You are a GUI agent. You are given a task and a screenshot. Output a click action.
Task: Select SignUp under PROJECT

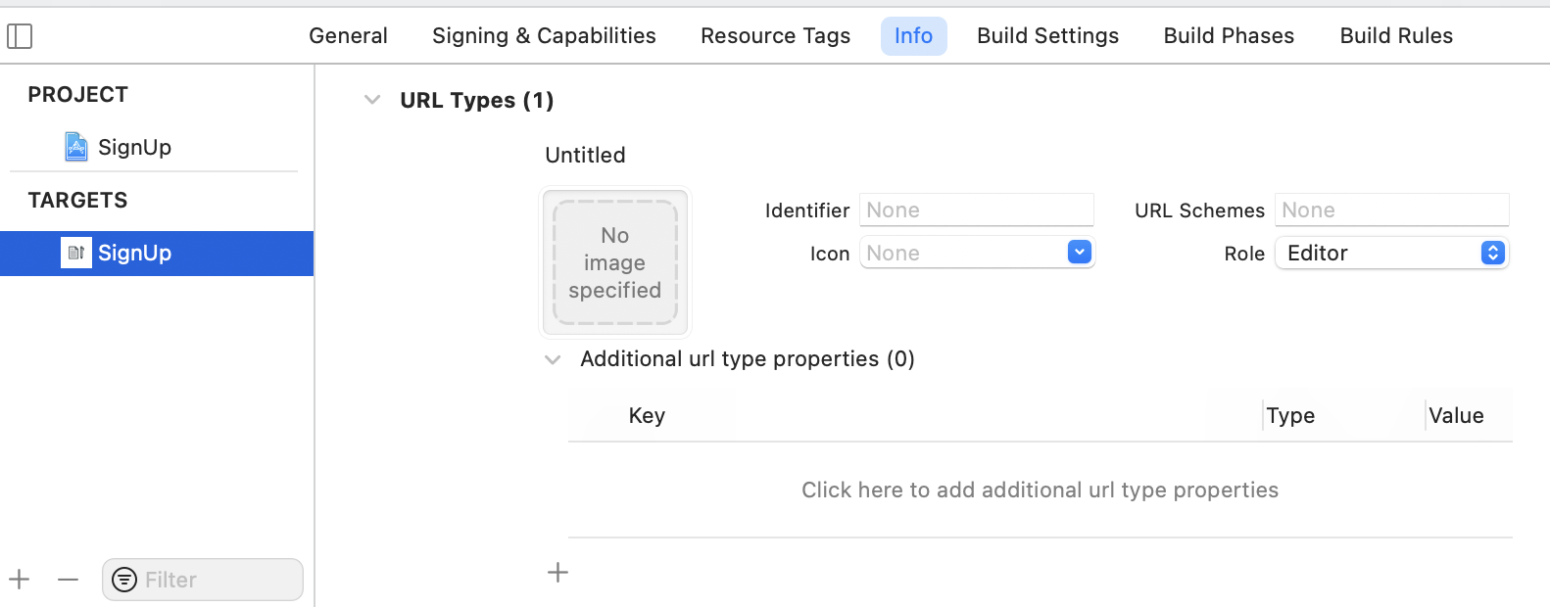[x=134, y=147]
